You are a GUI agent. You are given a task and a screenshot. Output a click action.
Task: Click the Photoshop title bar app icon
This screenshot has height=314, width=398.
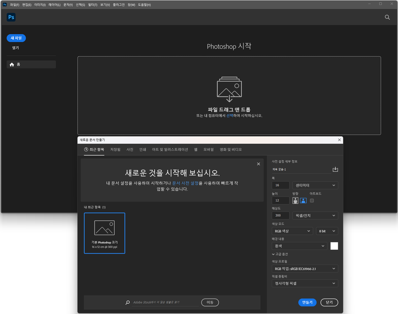pyautogui.click(x=5, y=5)
